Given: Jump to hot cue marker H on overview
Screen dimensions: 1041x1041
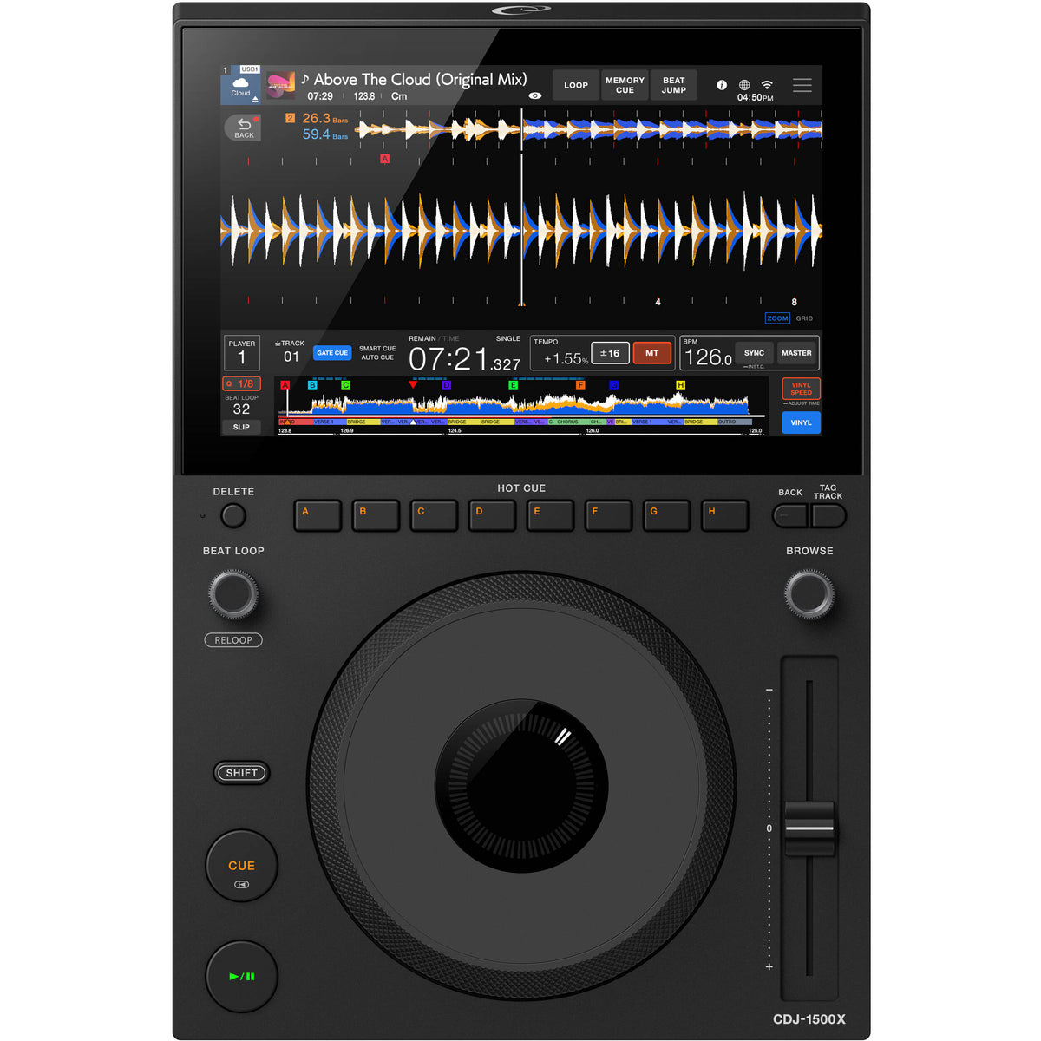Looking at the screenshot, I should (x=680, y=384).
